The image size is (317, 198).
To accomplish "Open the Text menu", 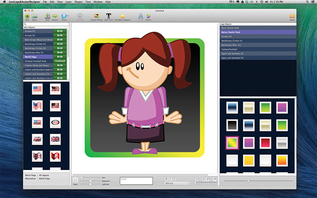I will [x=88, y=2].
